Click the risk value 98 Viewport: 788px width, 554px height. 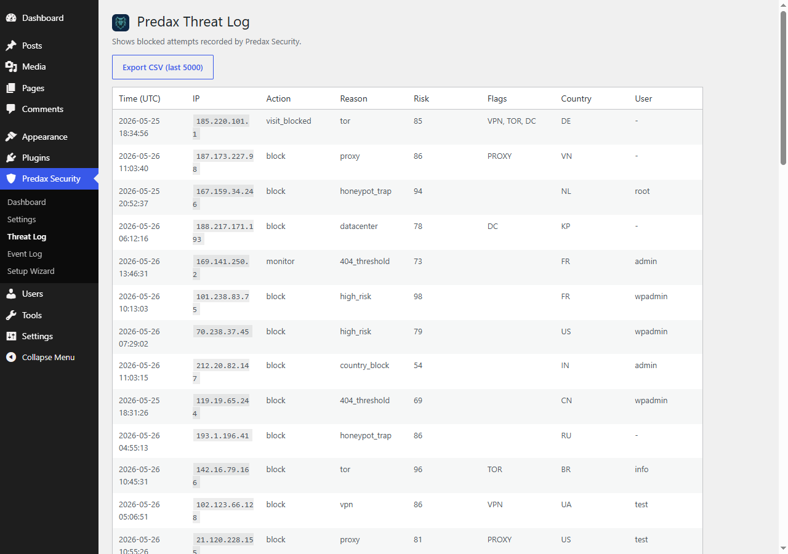[x=418, y=297]
